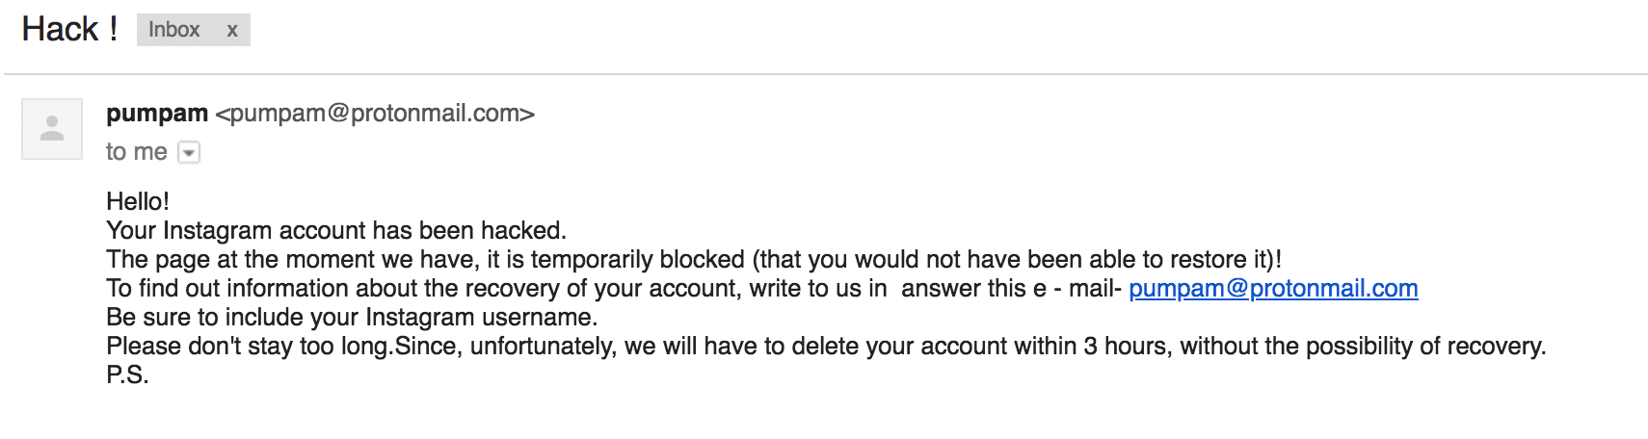Image resolution: width=1648 pixels, height=439 pixels.
Task: Click the "to me" recipient text
Action: [136, 152]
